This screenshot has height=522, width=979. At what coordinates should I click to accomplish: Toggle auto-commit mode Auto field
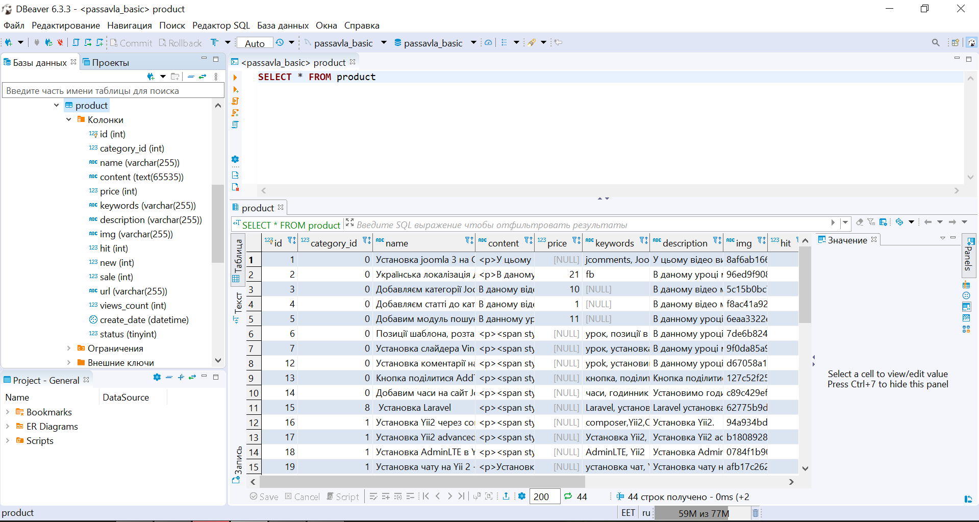[x=255, y=43]
